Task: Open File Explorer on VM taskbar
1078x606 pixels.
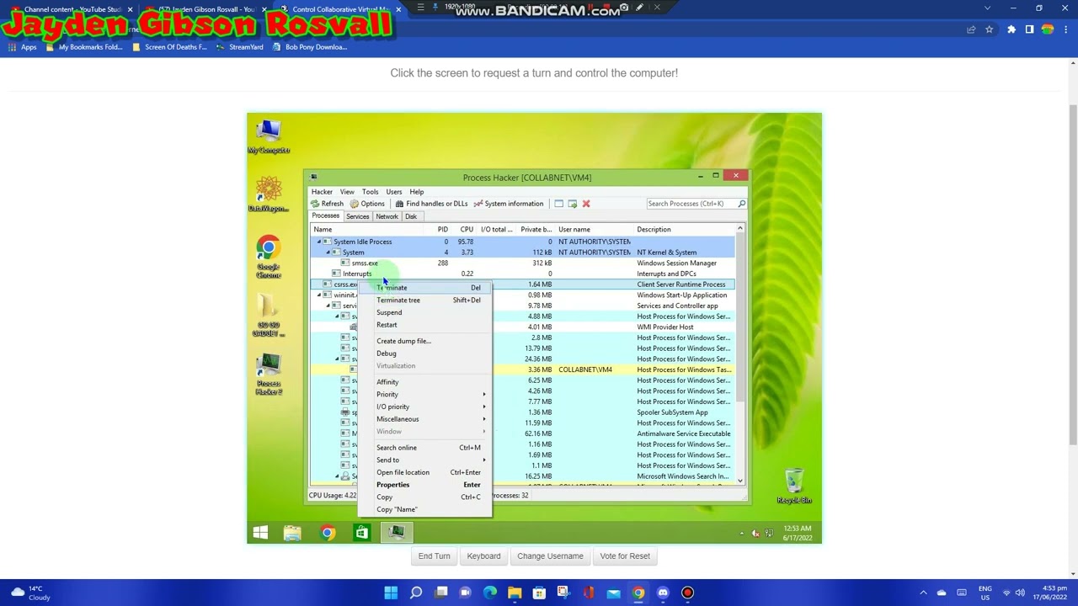Action: point(292,533)
